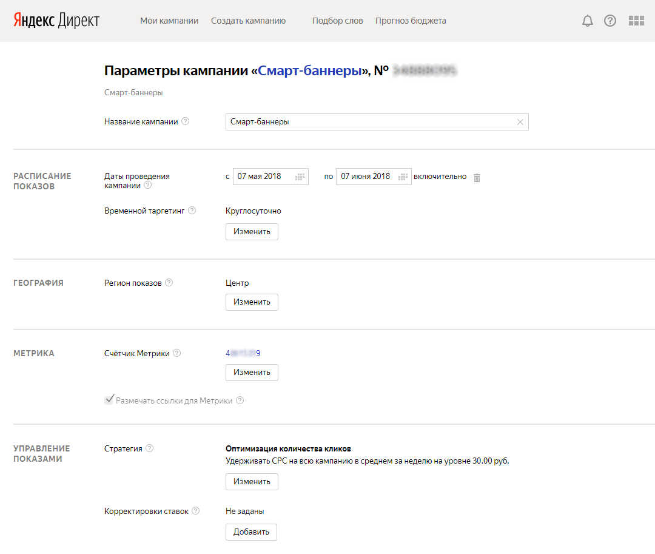Open calendar icon for start date
Image resolution: width=655 pixels, height=554 pixels.
(x=300, y=177)
